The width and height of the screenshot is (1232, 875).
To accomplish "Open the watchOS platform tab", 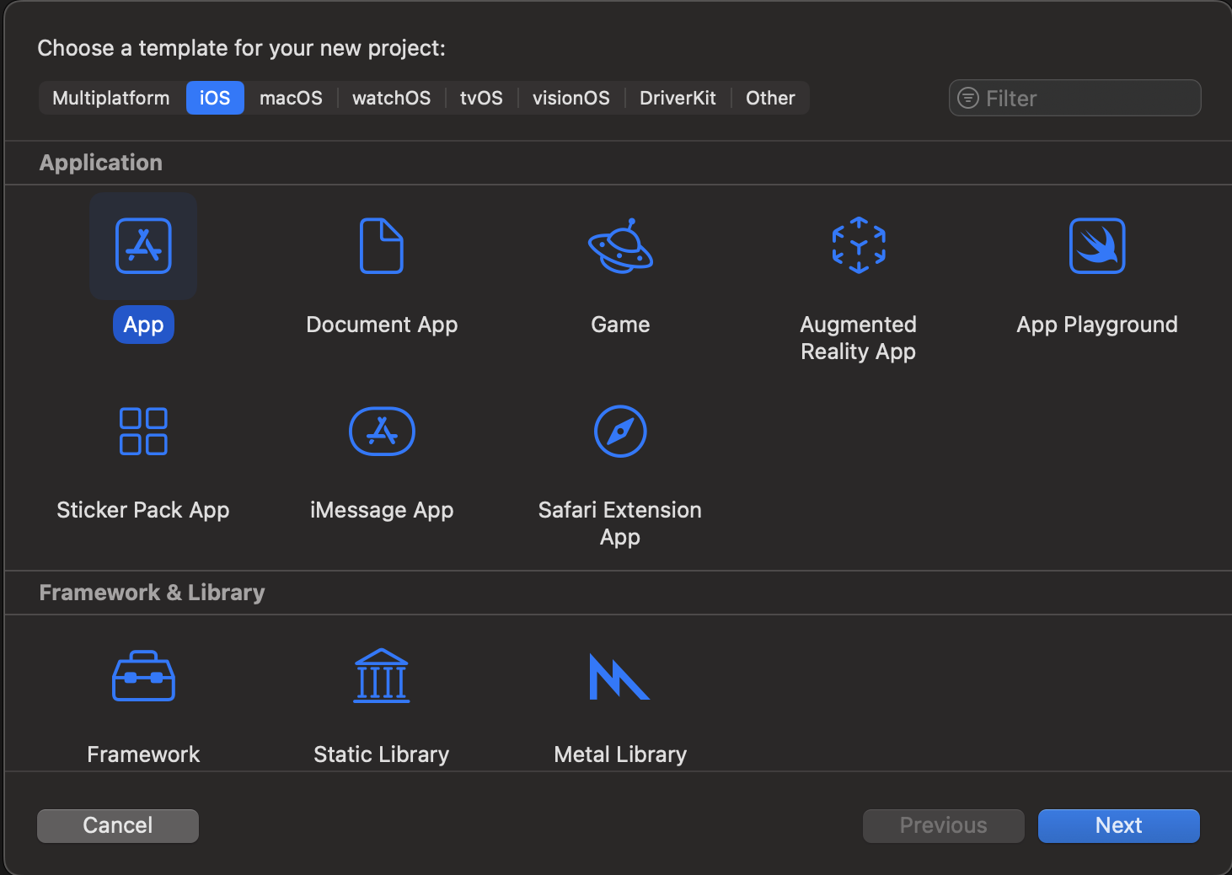I will click(x=391, y=98).
